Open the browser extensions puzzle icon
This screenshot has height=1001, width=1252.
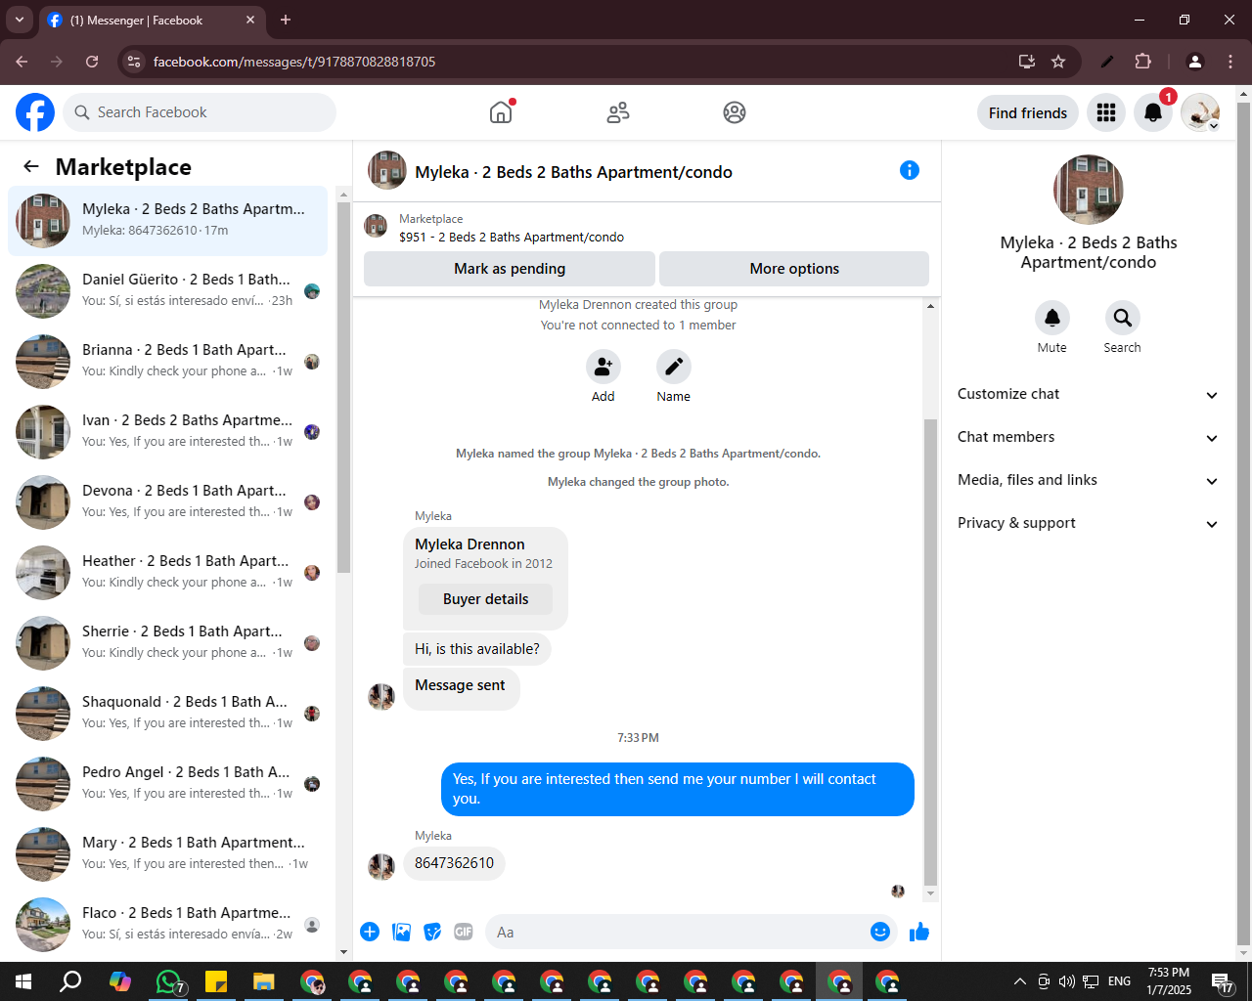click(x=1142, y=62)
